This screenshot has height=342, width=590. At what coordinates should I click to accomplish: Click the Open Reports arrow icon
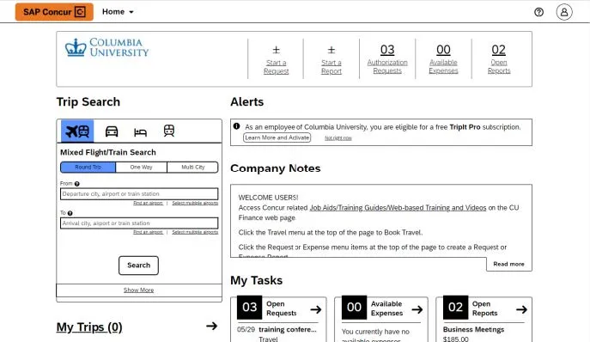tap(521, 309)
